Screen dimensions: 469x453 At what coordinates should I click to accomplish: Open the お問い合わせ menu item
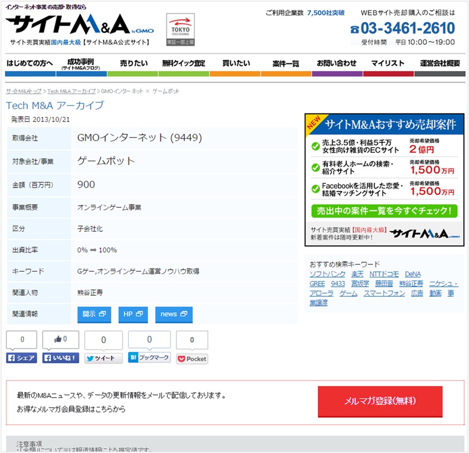point(337,66)
